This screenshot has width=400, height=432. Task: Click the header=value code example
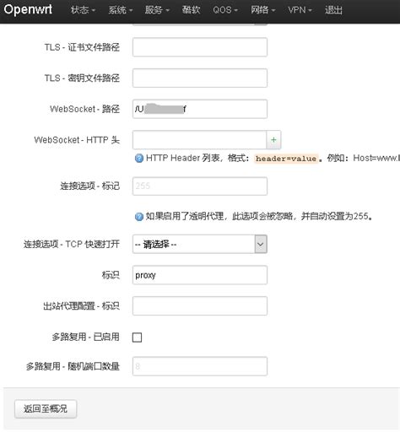pos(286,159)
